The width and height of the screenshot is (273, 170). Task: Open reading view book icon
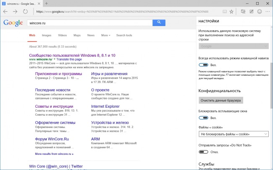coord(225,12)
